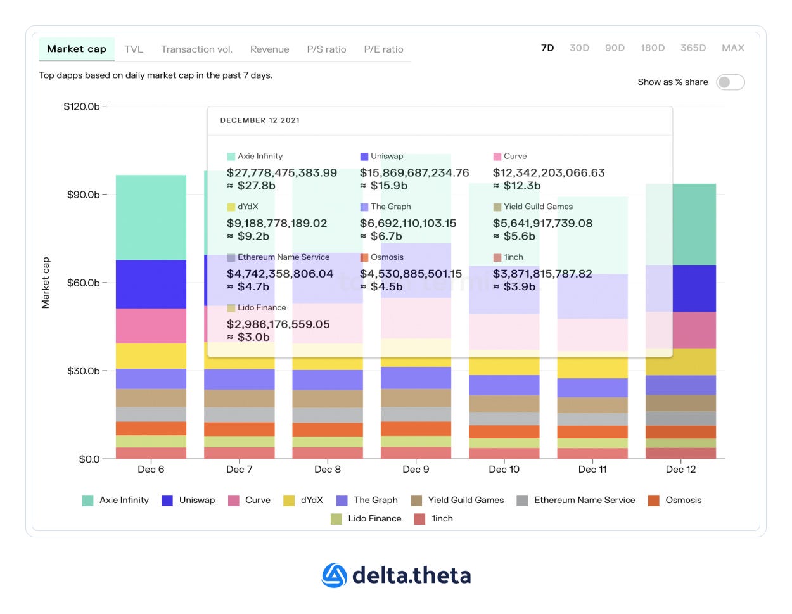Click the Dec 12 x-axis label

point(680,470)
